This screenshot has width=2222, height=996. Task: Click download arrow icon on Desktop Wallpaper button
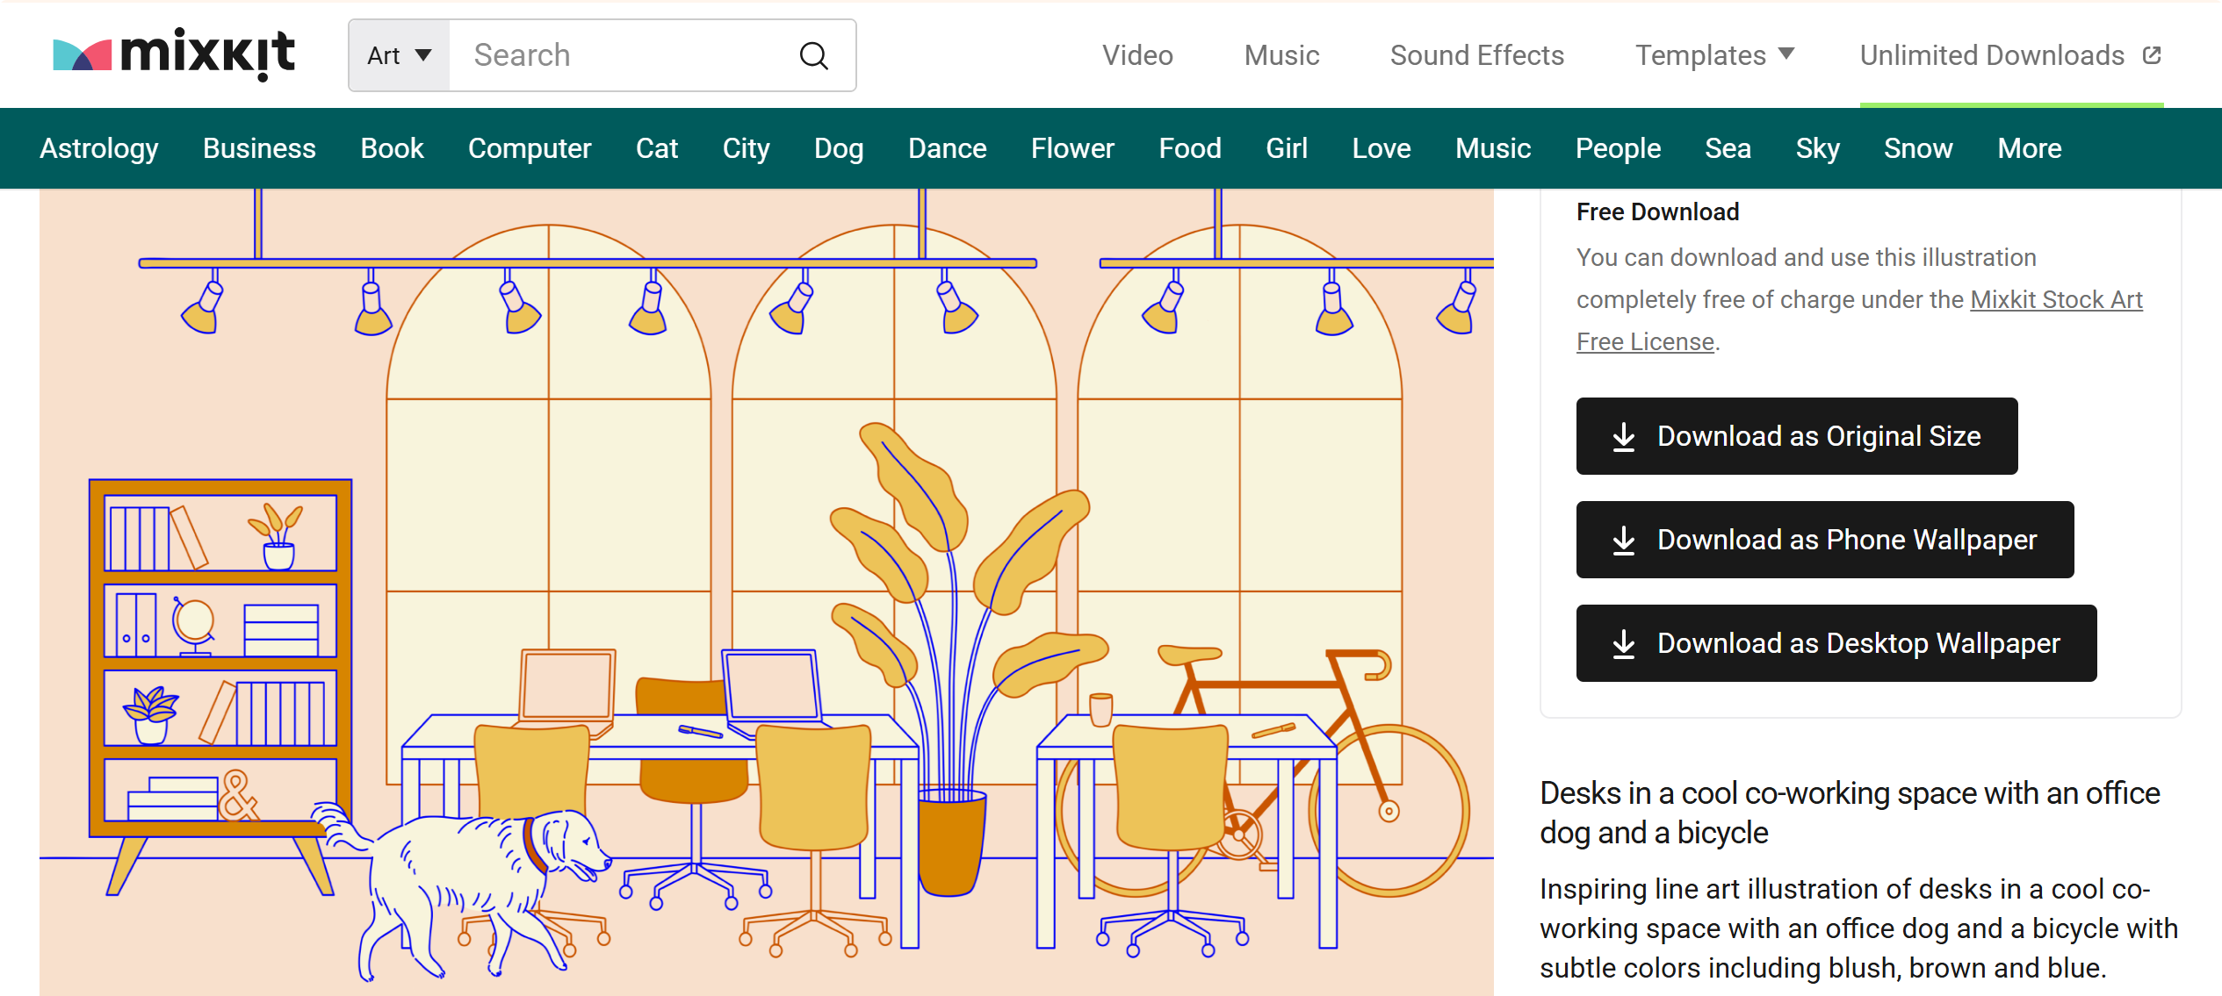1624,644
